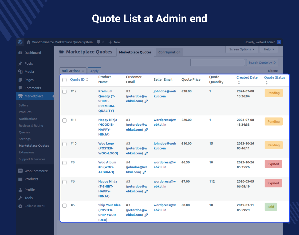Viewport: 299px width, 235px height.
Task: Open Notifications in Marketplace submenu
Action: pos(28,119)
